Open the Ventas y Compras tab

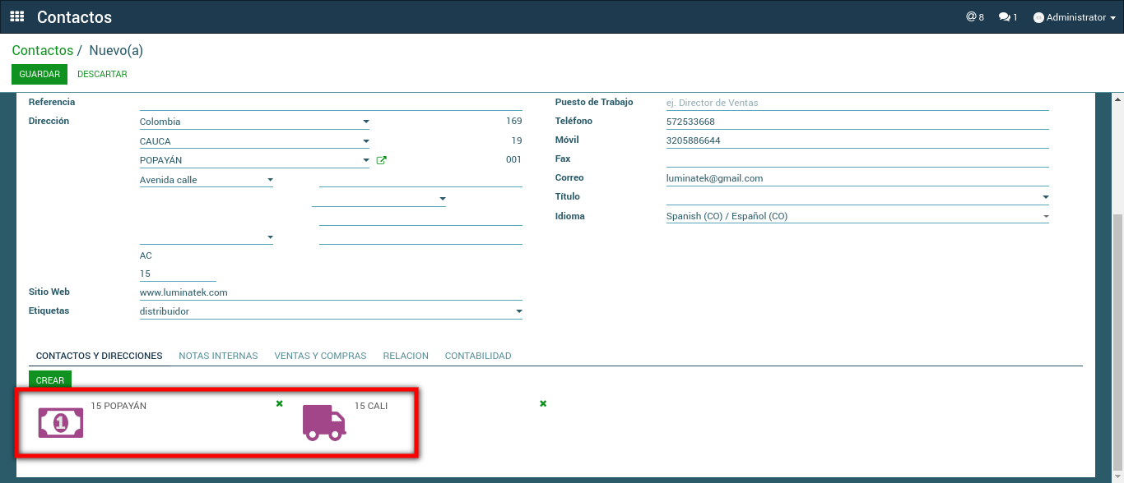(x=320, y=356)
